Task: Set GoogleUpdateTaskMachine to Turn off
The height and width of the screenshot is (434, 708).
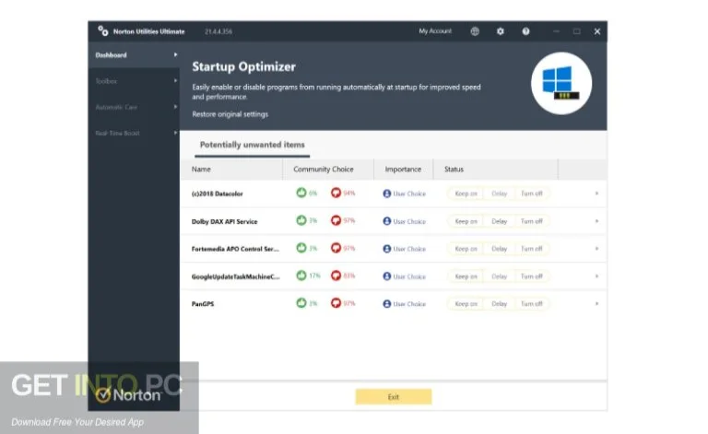Action: click(531, 276)
